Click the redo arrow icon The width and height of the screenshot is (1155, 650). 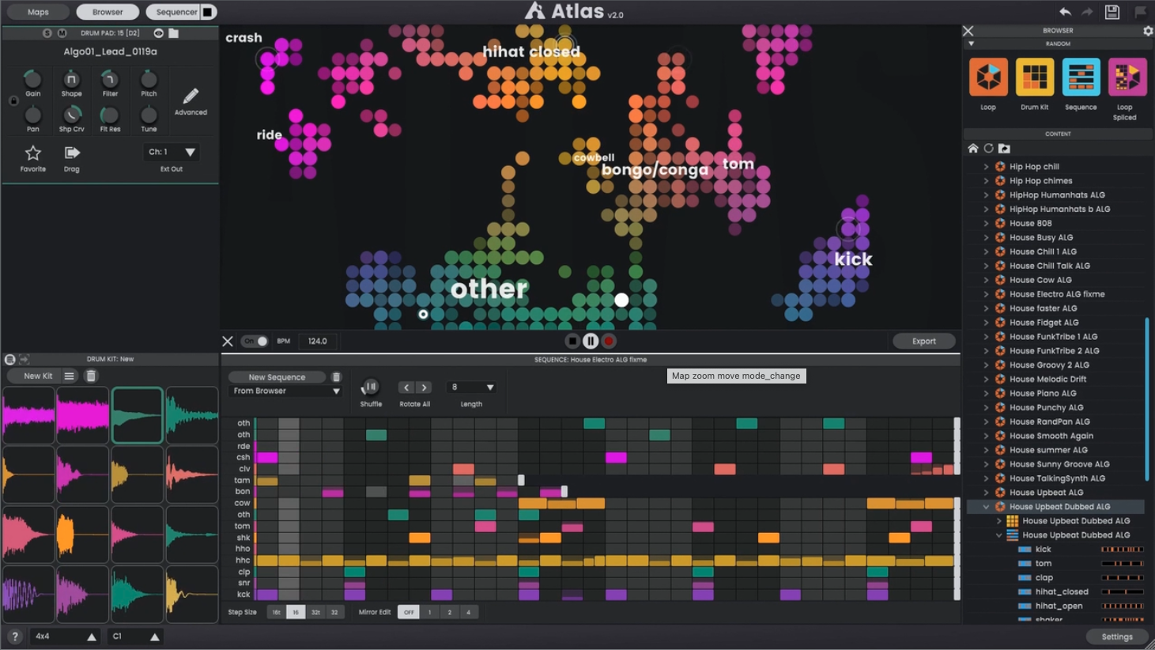pos(1087,12)
